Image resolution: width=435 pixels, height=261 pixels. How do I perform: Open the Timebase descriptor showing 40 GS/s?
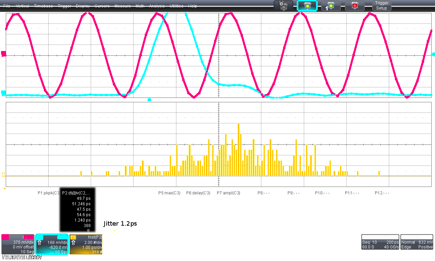pos(380,242)
